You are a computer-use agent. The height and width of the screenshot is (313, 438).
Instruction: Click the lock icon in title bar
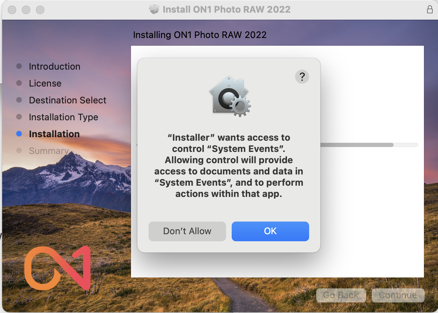coord(430,9)
